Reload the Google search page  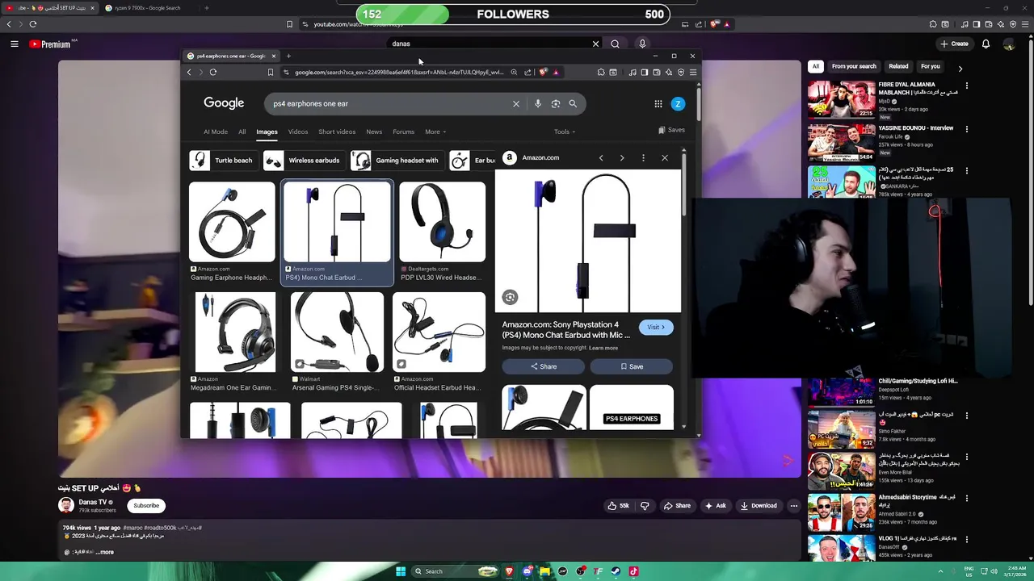coord(213,72)
